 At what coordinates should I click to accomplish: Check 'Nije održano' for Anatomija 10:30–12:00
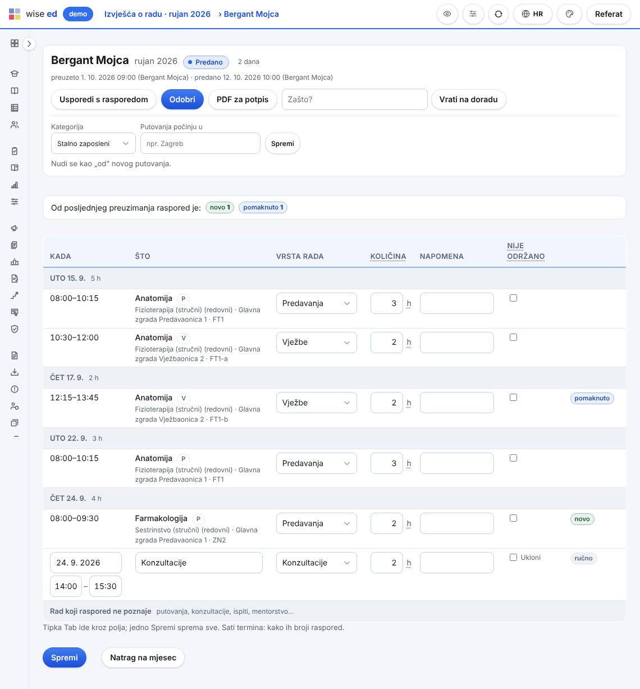(513, 337)
